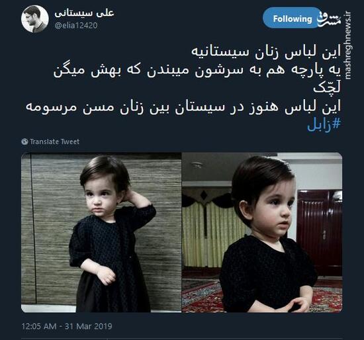Viewport: 364px width, 340px height.
Task: Click the Translate Tweet link
Action: (x=55, y=142)
